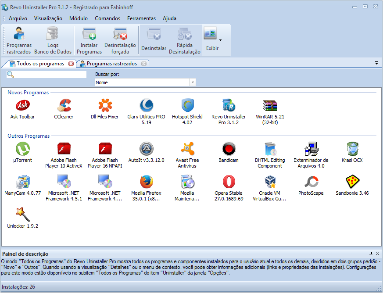This screenshot has height=293, width=383.
Task: Click the Rápida Desinstalação toolbar button
Action: click(185, 40)
